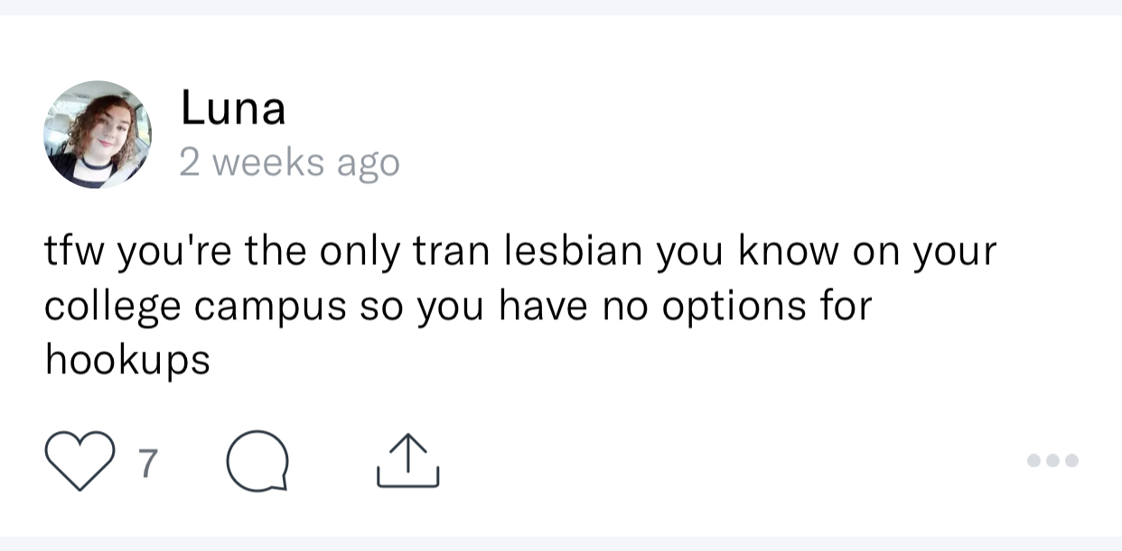The image size is (1122, 551).
Task: View the likes count showing 7
Action: (149, 463)
